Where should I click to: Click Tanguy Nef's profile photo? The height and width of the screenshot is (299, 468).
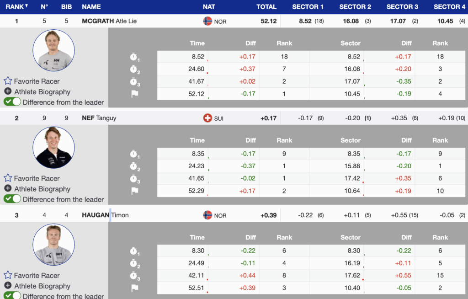53,148
